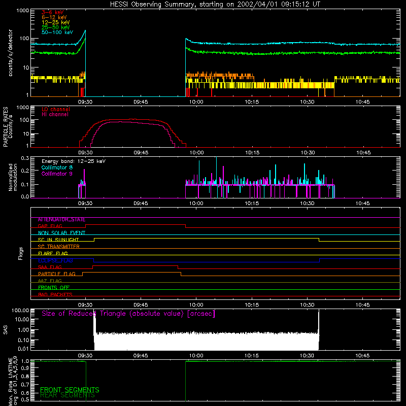Pick the cyan 50-100 keV legend label

[57, 32]
